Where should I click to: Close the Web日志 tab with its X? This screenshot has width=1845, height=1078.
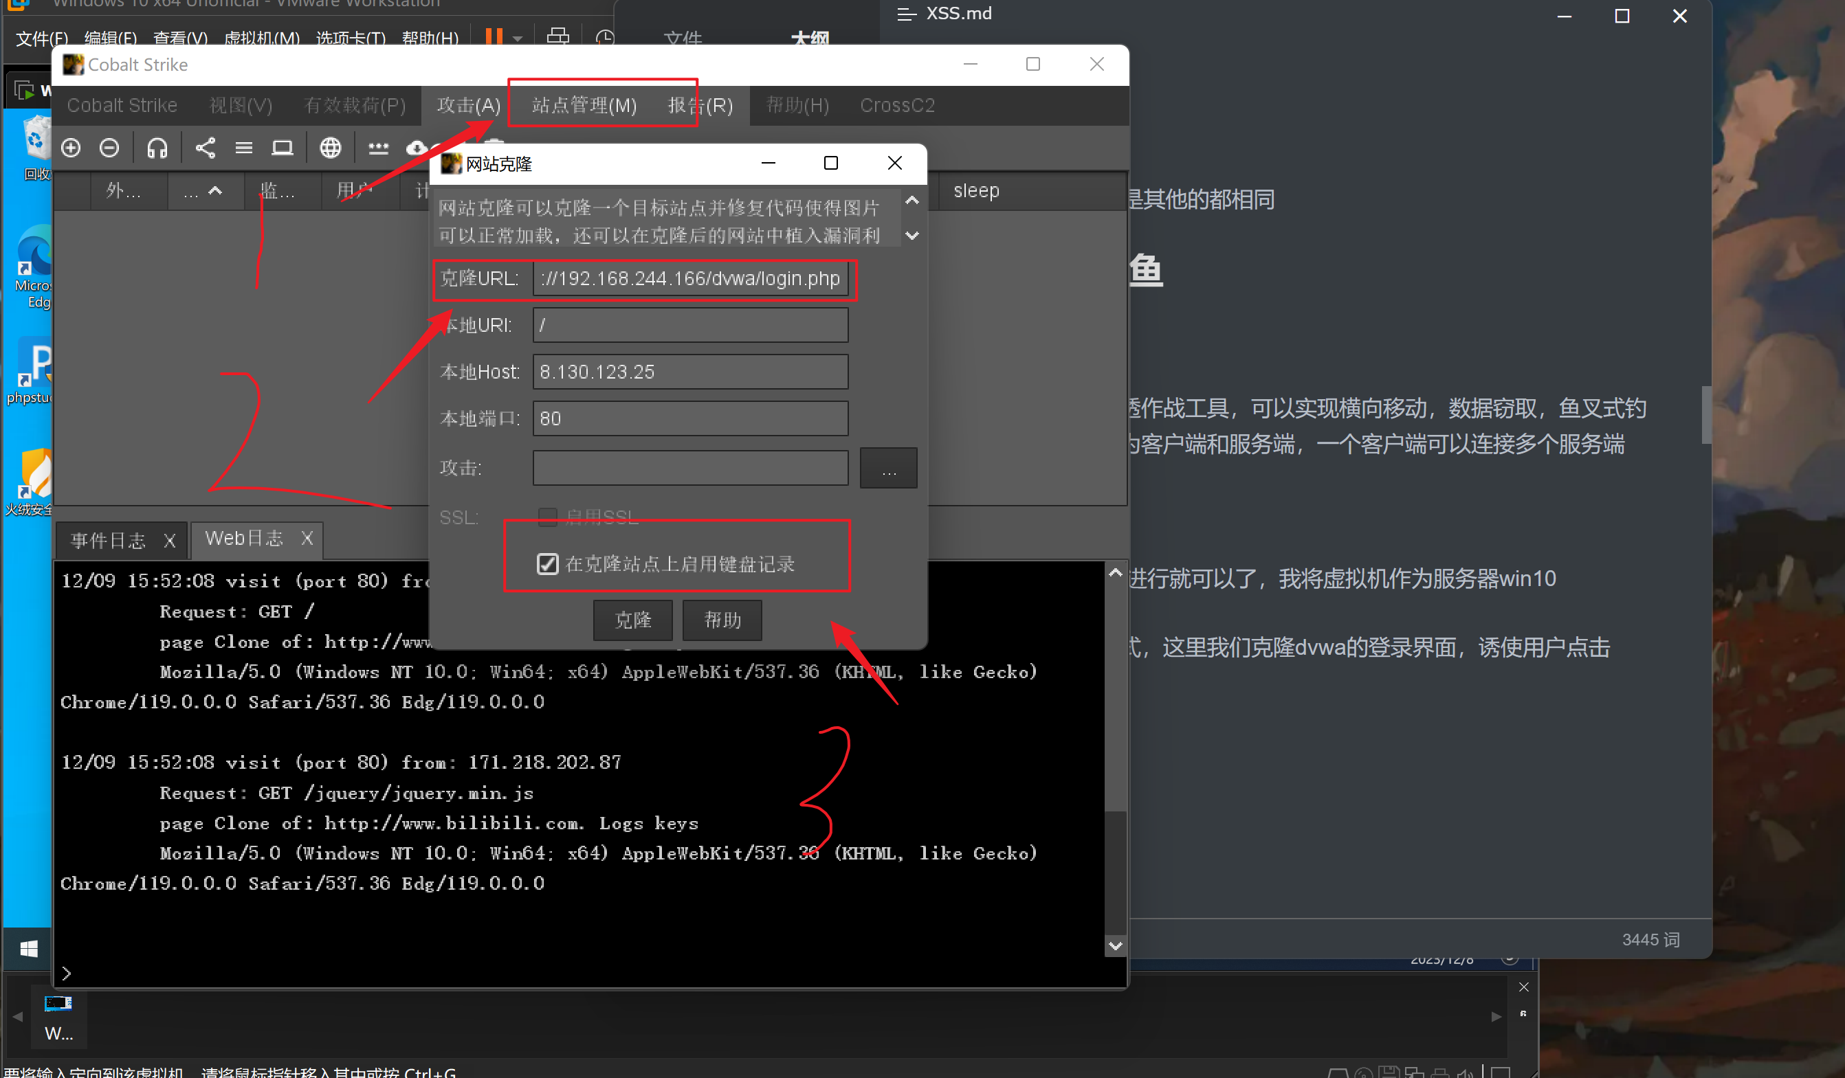coord(307,539)
